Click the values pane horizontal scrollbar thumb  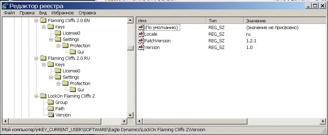click(x=195, y=121)
